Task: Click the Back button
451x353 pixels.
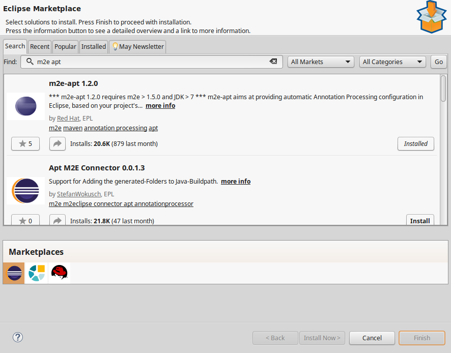Action: tap(275, 338)
